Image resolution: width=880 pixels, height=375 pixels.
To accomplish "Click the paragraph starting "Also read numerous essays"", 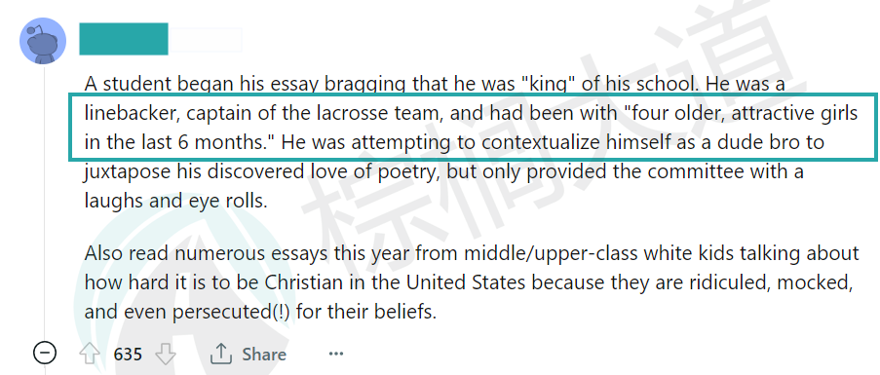I will point(472,282).
